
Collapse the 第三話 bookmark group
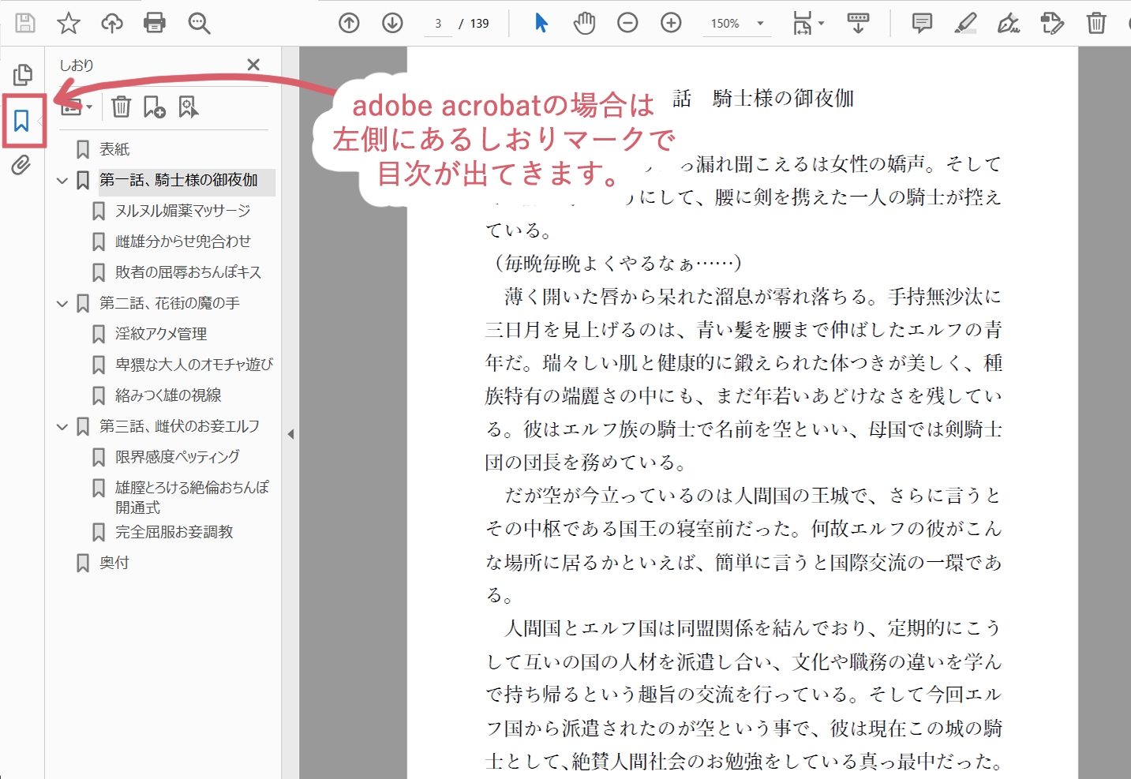[x=62, y=426]
